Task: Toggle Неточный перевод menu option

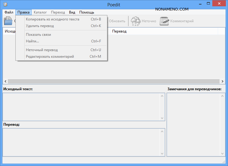Action: pyautogui.click(x=42, y=50)
